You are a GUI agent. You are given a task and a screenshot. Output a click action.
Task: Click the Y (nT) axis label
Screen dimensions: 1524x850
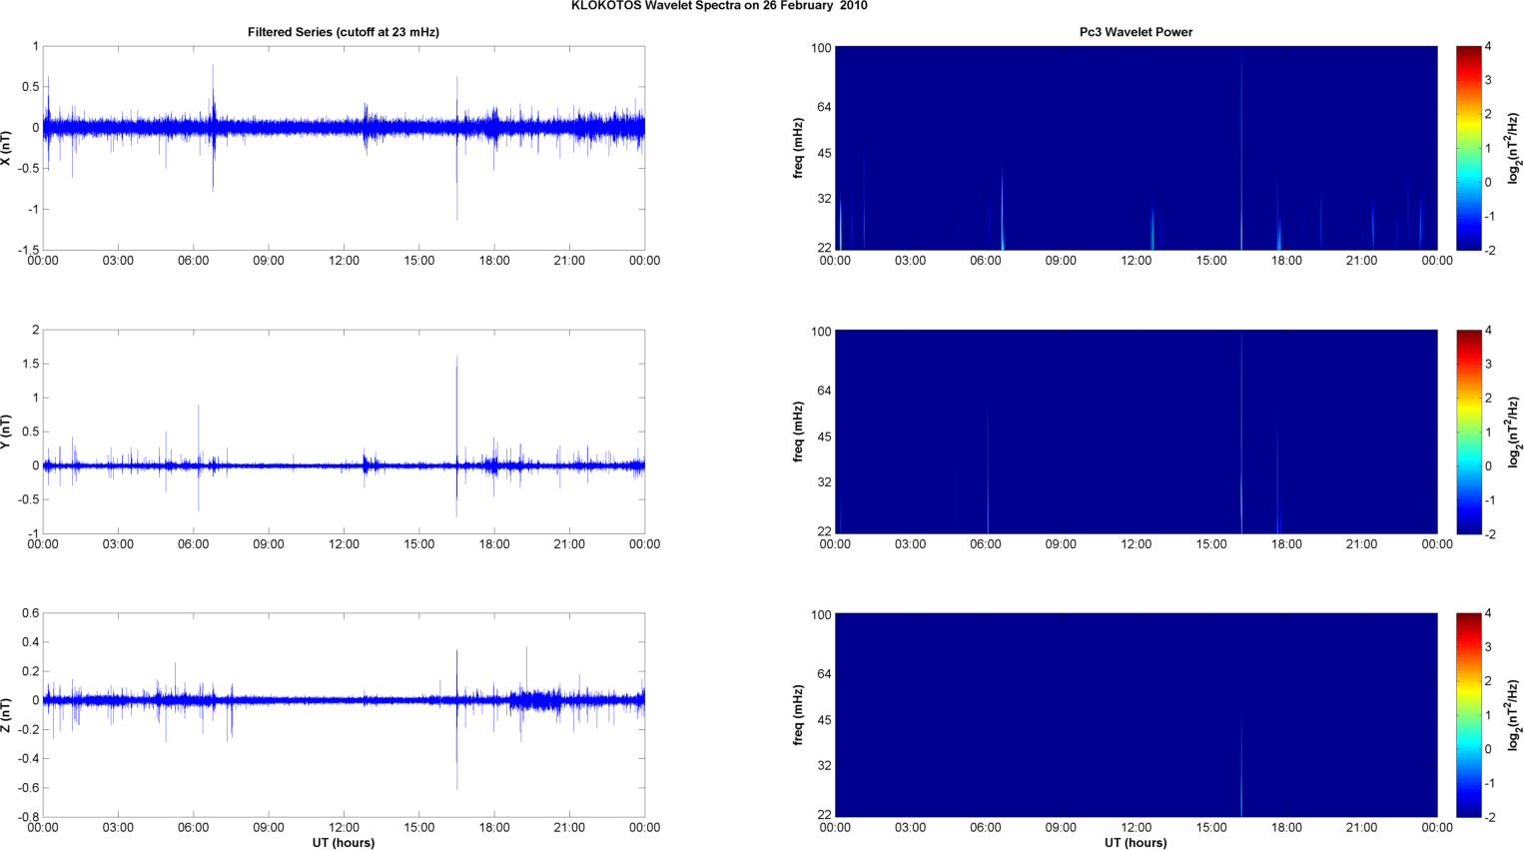6,431
